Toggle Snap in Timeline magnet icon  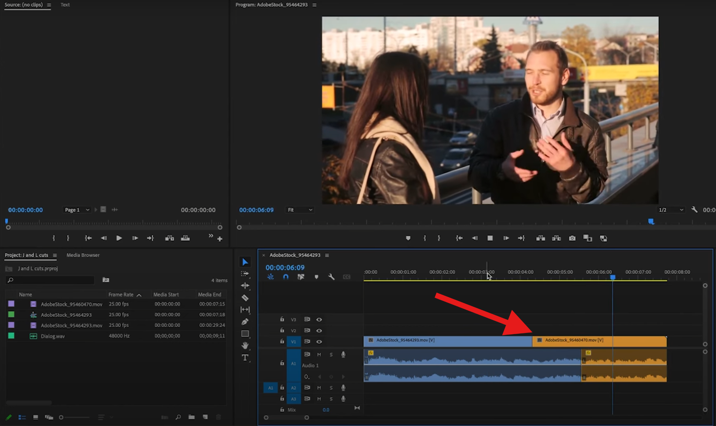286,277
